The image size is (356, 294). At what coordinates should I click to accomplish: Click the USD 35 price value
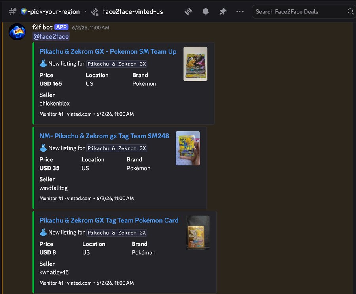[49, 168]
